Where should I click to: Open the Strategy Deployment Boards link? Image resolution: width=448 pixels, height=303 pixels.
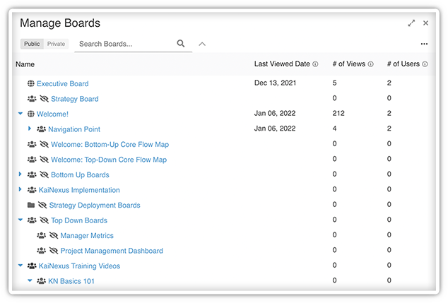tap(95, 205)
